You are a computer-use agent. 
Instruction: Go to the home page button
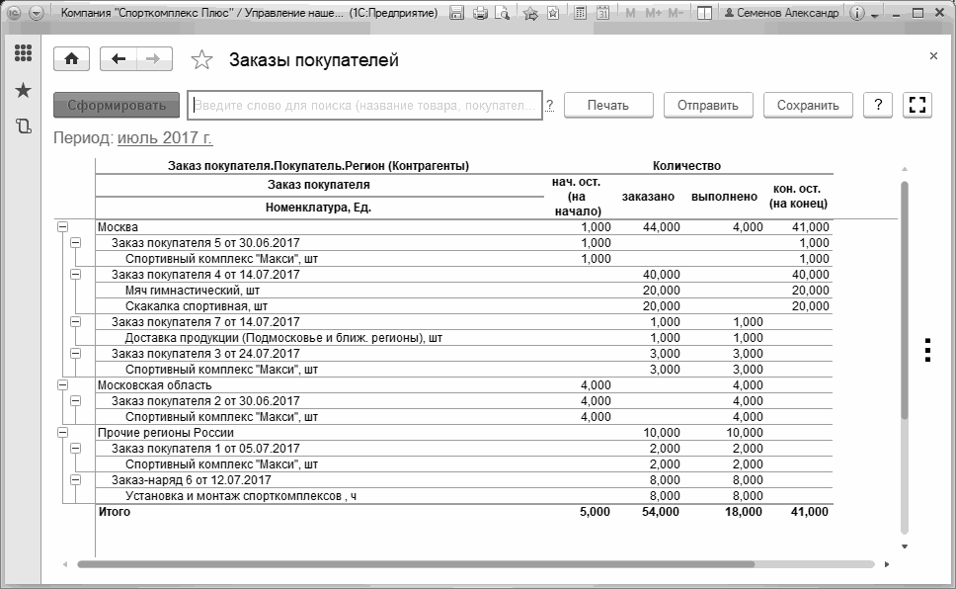point(72,59)
